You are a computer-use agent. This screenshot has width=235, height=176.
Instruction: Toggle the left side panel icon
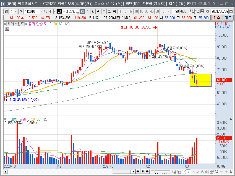click(x=6, y=11)
